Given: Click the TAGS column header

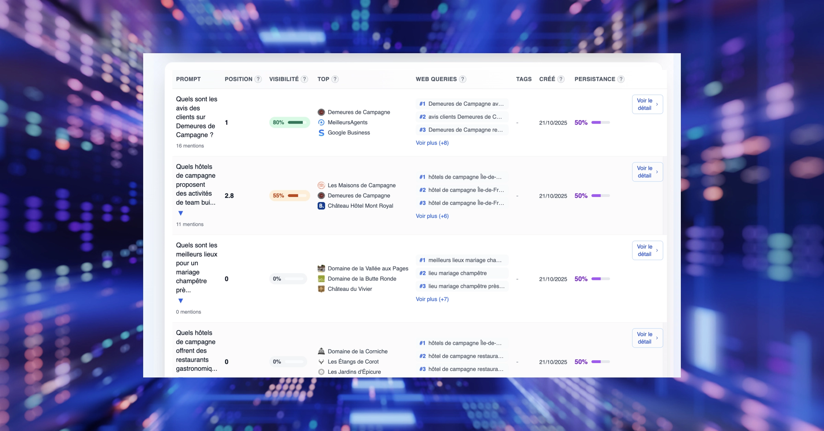Looking at the screenshot, I should pos(524,79).
